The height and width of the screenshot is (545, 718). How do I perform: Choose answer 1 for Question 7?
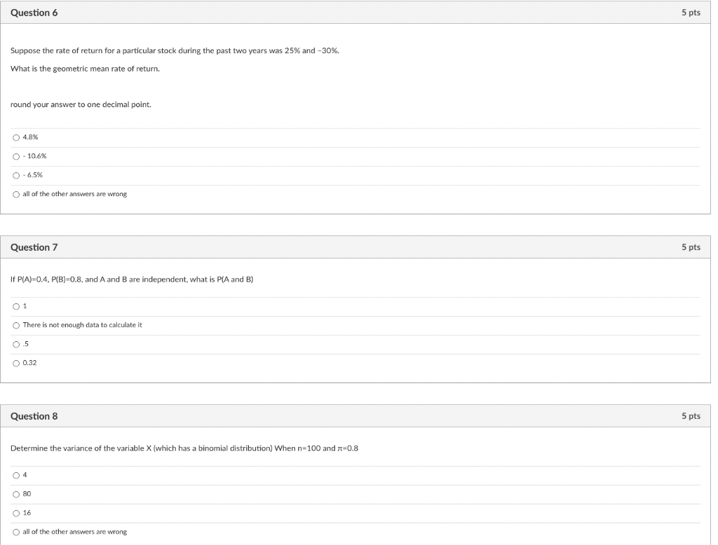(x=16, y=306)
